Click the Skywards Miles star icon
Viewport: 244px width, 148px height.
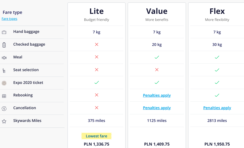4,121
